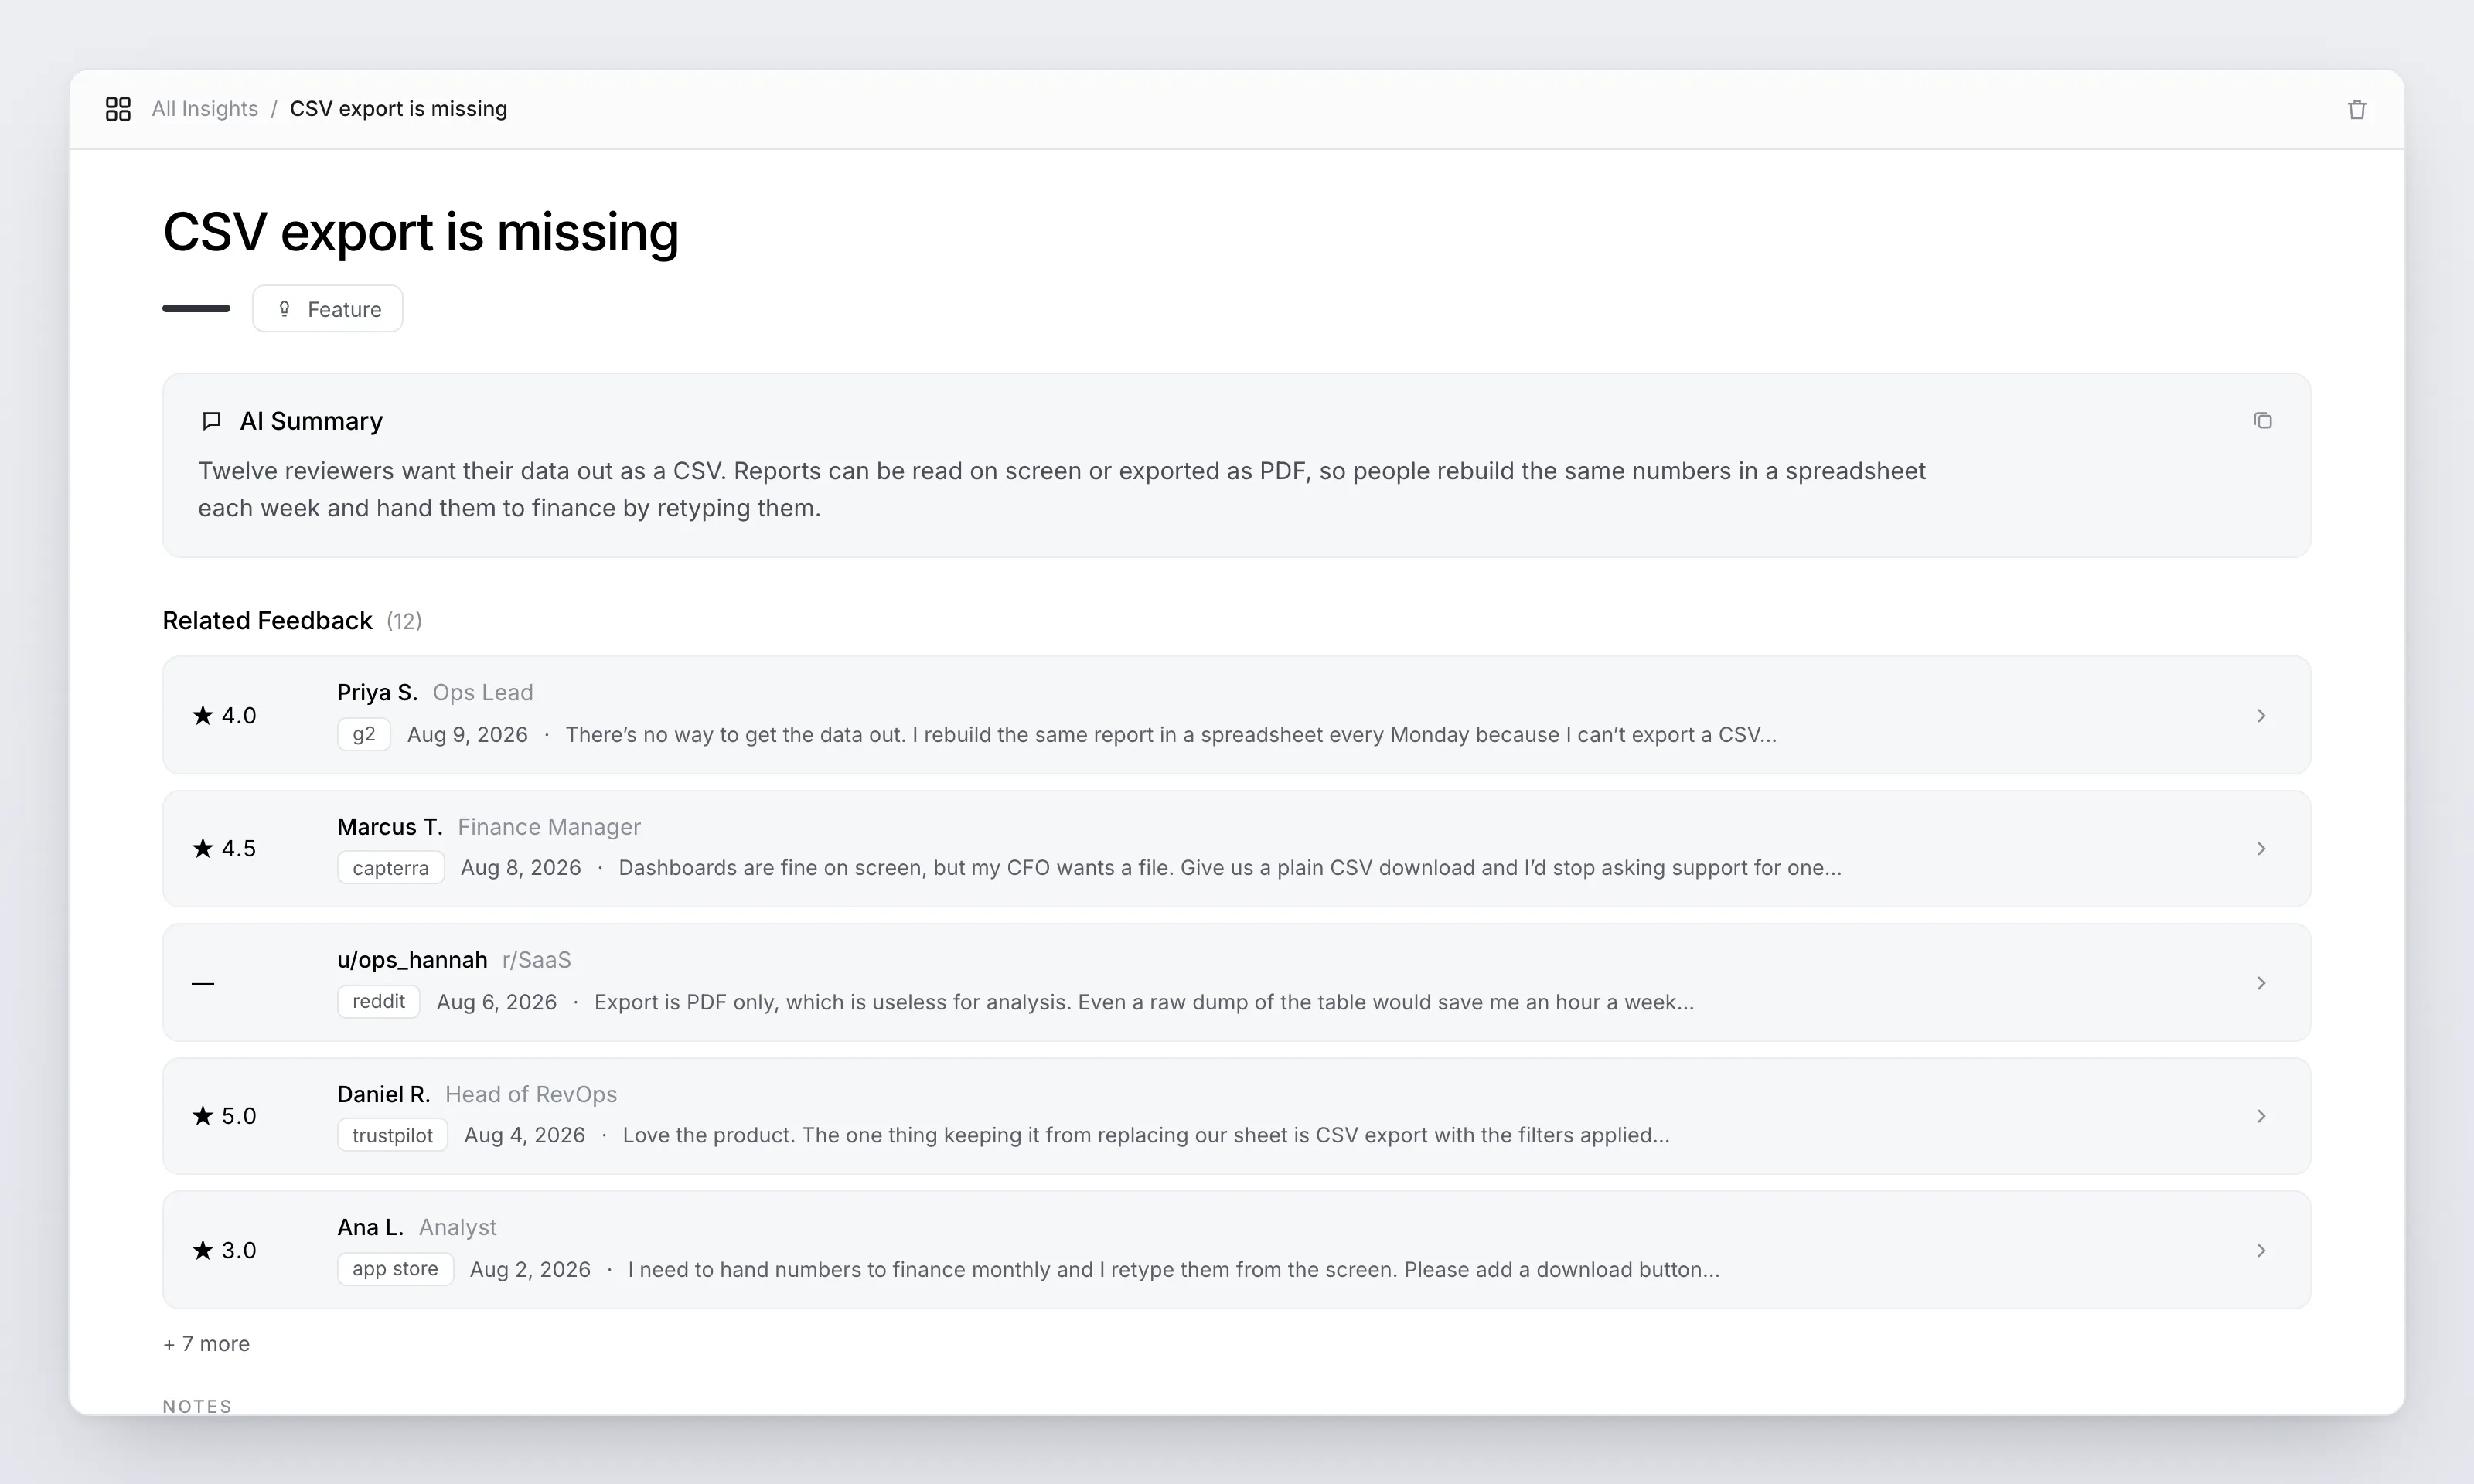Click the lightbulb icon in Feature tag
Viewport: 2474px width, 1484px height.
tap(284, 309)
